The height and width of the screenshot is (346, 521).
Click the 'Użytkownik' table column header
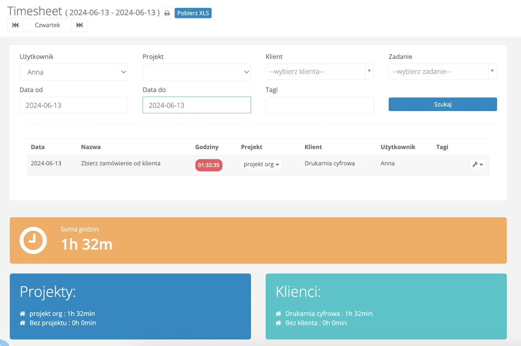(x=398, y=147)
